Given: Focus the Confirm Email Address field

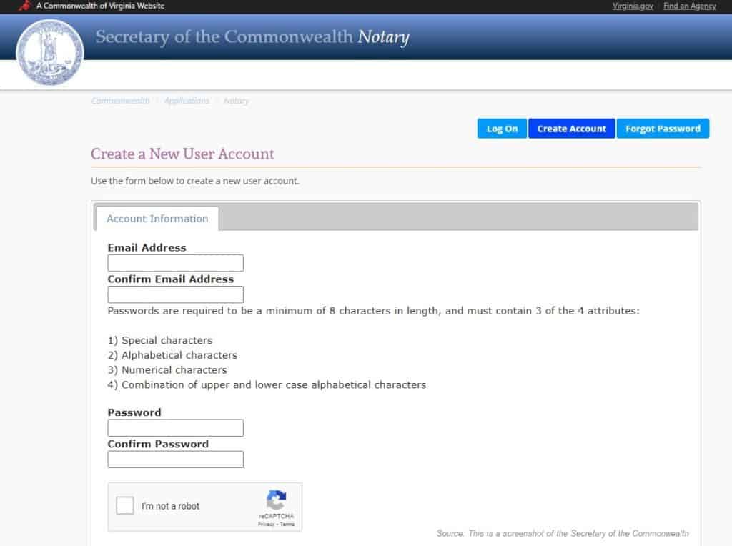Looking at the screenshot, I should tap(176, 294).
